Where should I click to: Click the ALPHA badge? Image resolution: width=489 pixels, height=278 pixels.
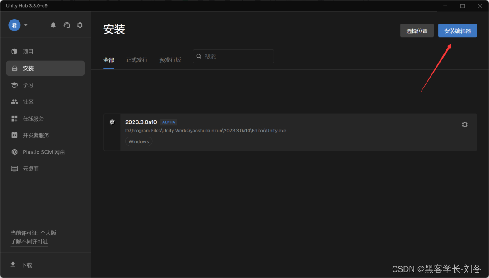point(169,122)
